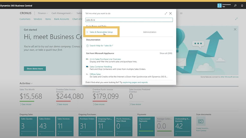Open Bank Accounts page

62,19
